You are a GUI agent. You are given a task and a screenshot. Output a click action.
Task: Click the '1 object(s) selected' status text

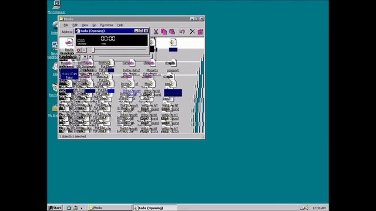click(73, 137)
